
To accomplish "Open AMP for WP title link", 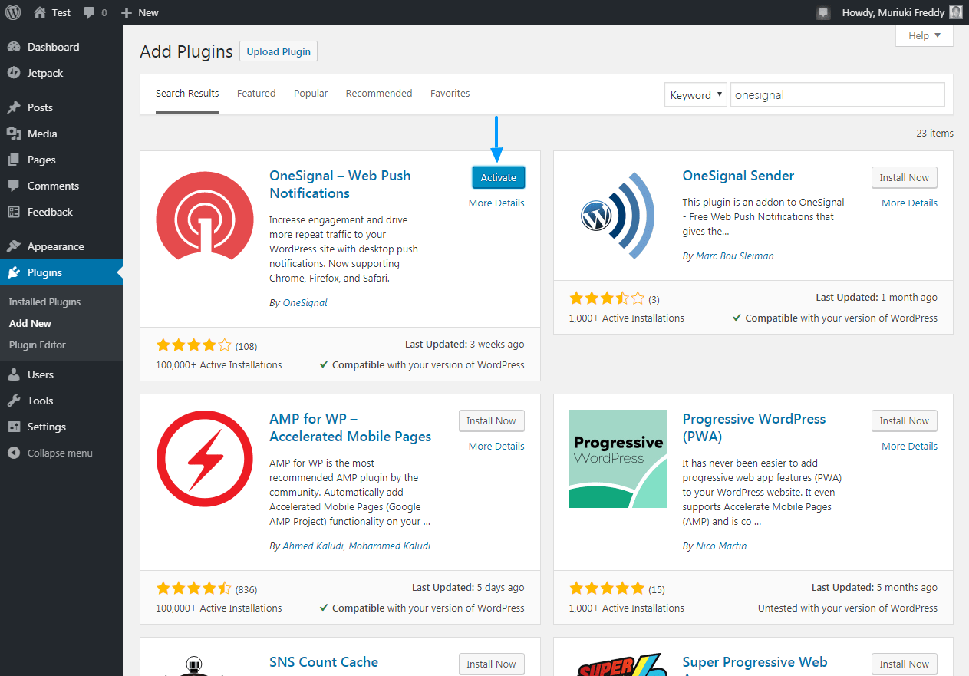I will point(350,427).
